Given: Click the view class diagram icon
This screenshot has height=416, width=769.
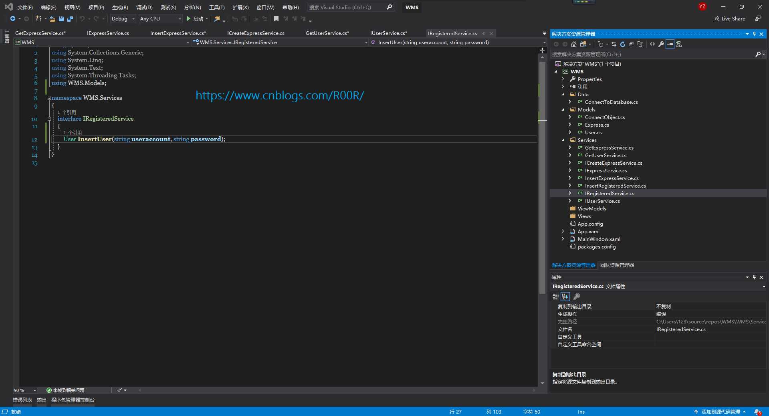Looking at the screenshot, I should click(679, 44).
